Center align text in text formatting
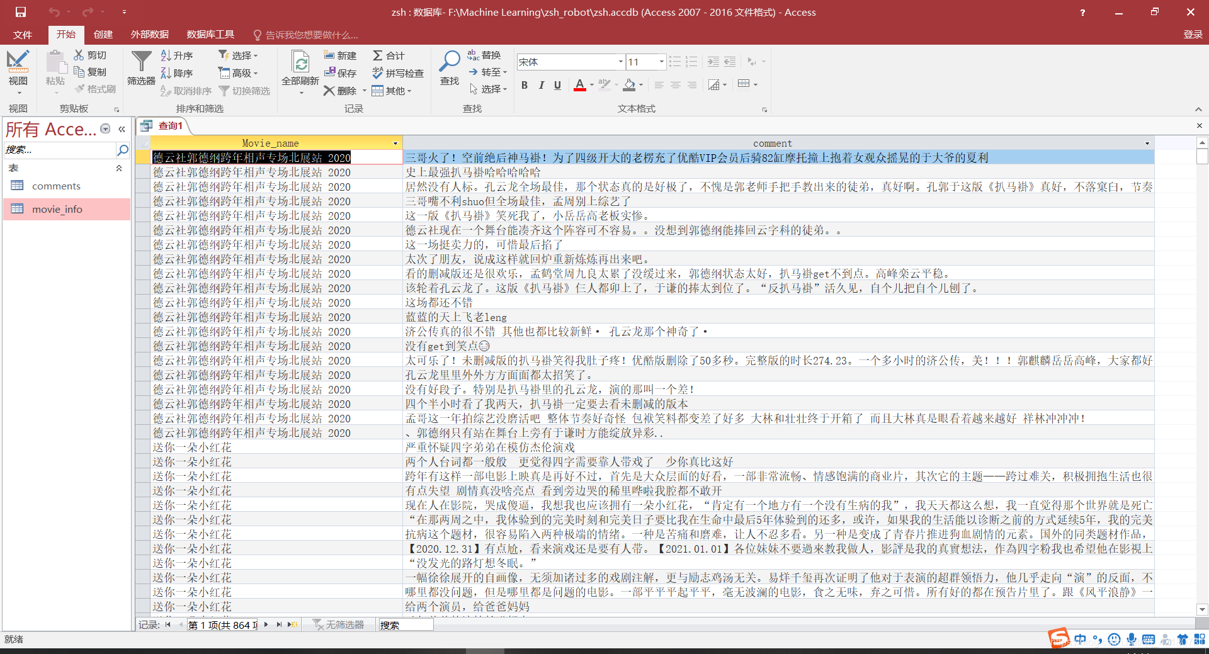The width and height of the screenshot is (1209, 654). [675, 85]
